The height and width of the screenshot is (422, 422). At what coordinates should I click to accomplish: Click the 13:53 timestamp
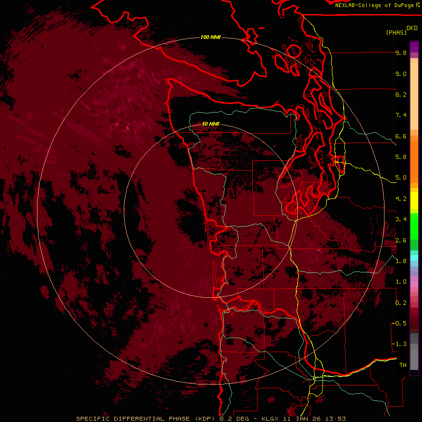(336, 419)
